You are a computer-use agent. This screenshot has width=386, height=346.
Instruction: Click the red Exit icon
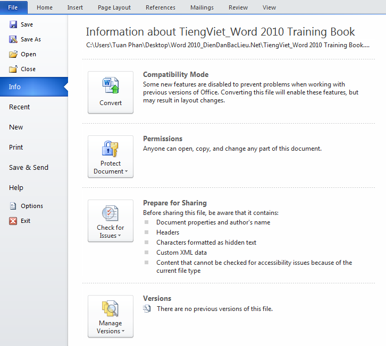(13, 221)
